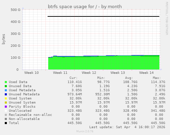The height and width of the screenshot is (135, 170).
Task: Click the Unused Metadata dark blue swatch
Action: (x=6, y=94)
